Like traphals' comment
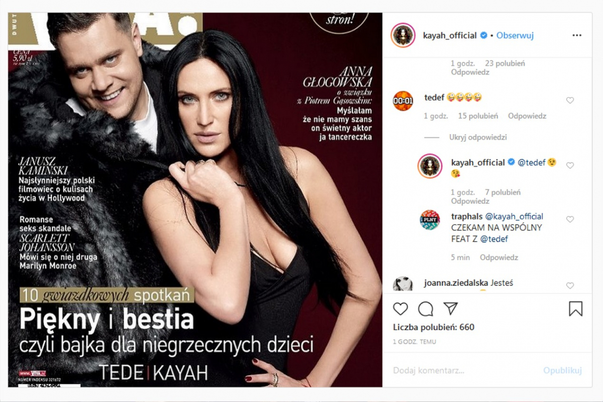603x402 pixels. pos(570,220)
